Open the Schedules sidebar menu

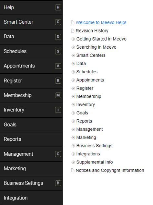(x=31, y=51)
